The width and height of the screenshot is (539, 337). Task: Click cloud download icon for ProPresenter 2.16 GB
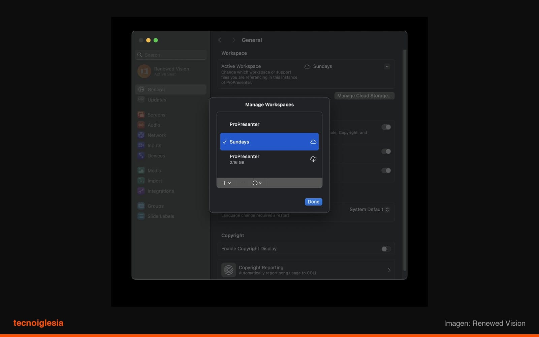tap(313, 159)
